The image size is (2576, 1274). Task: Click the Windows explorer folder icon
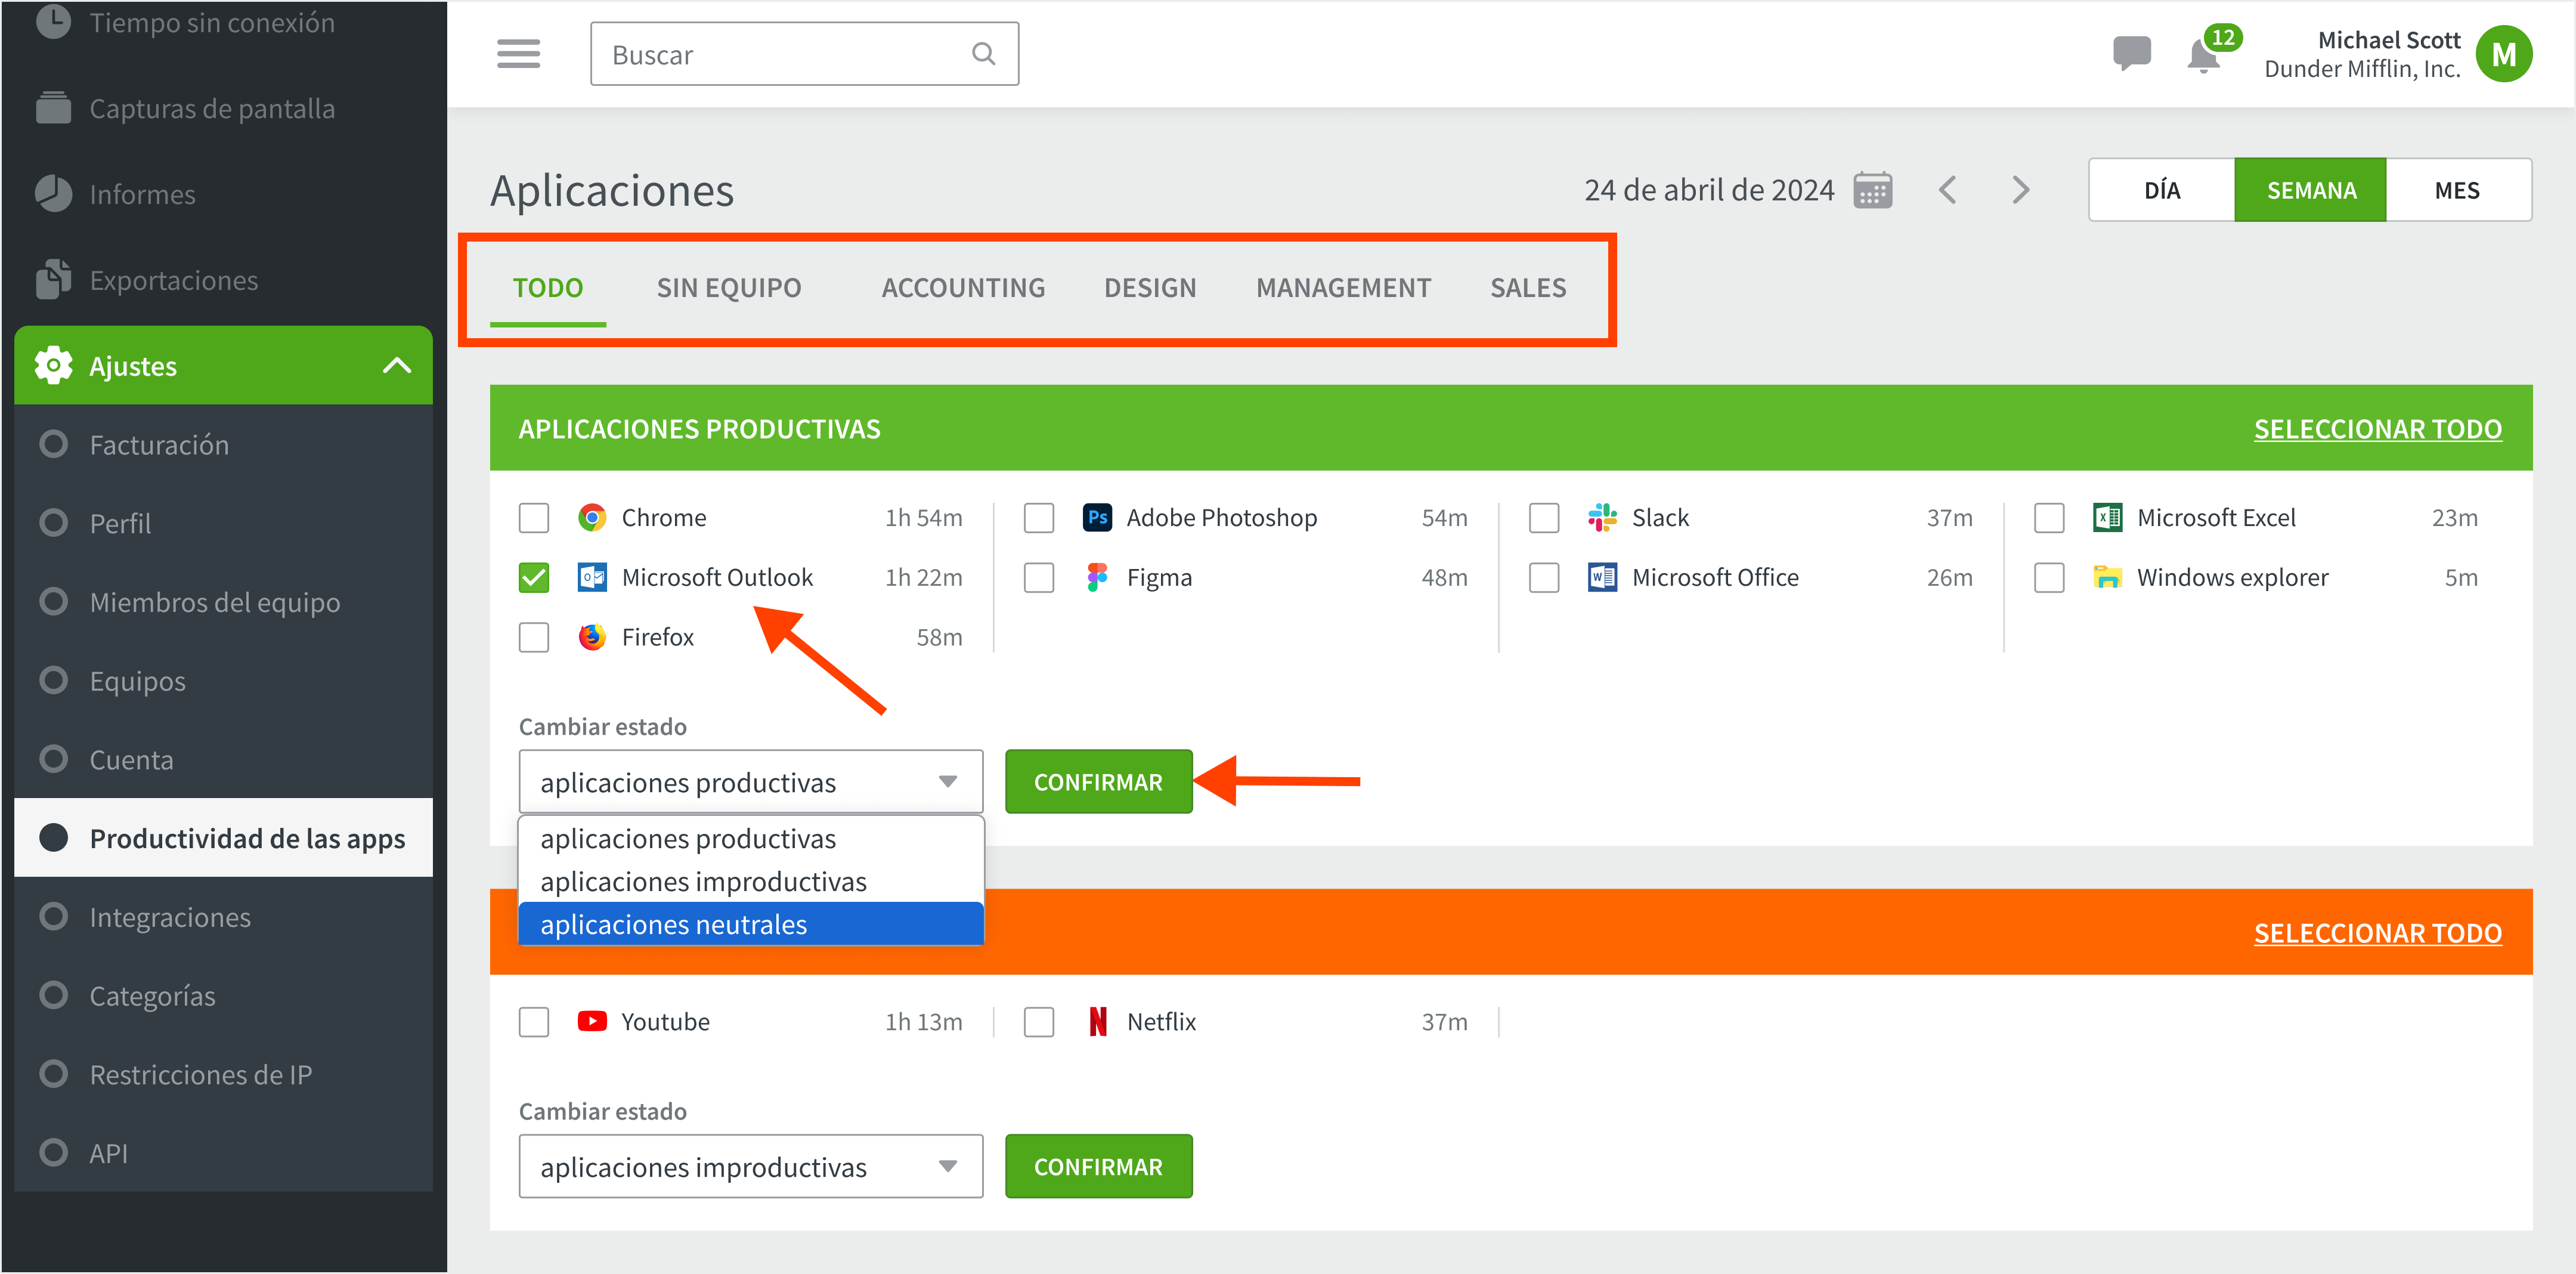pos(2107,577)
